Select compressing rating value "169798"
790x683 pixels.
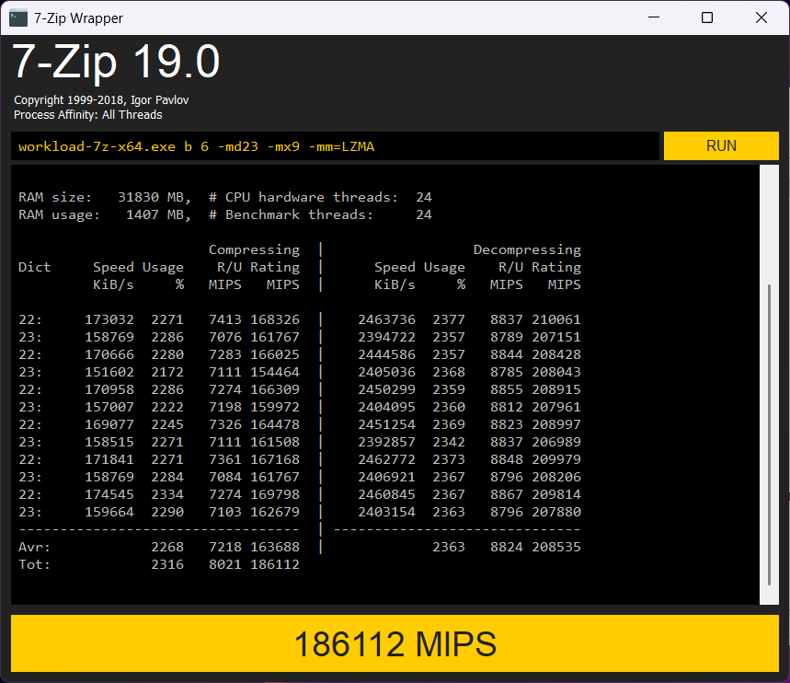pos(275,494)
